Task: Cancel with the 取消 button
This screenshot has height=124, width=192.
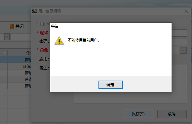Action: (x=172, y=114)
